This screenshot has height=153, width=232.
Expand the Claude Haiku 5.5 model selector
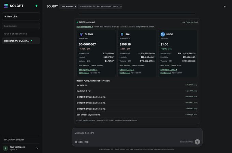pyautogui.click(x=100, y=6)
